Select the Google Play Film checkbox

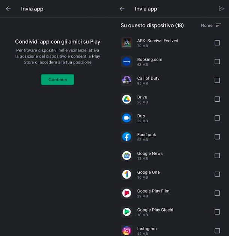217,193
